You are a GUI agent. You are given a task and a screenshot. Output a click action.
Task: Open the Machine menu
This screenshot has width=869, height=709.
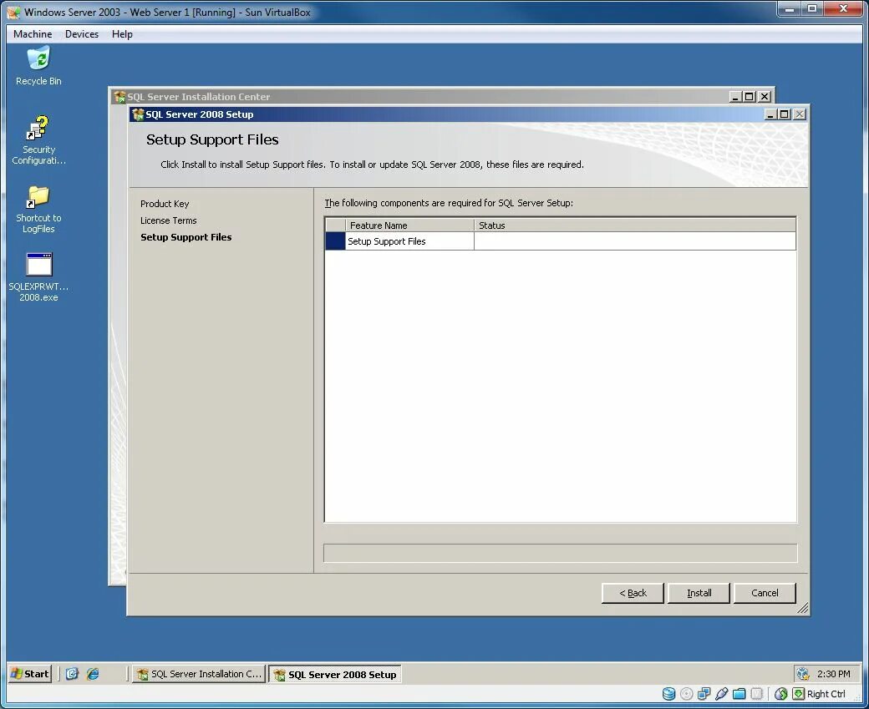(x=33, y=33)
